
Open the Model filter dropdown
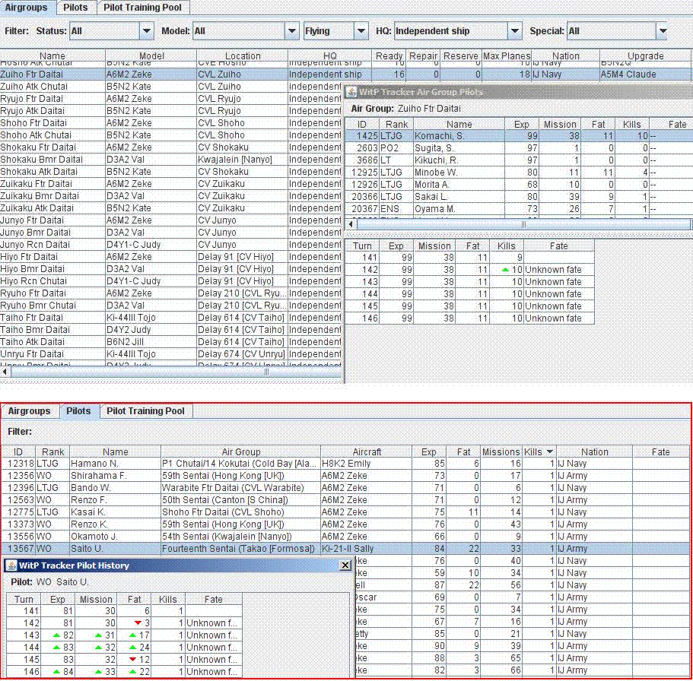[x=291, y=31]
